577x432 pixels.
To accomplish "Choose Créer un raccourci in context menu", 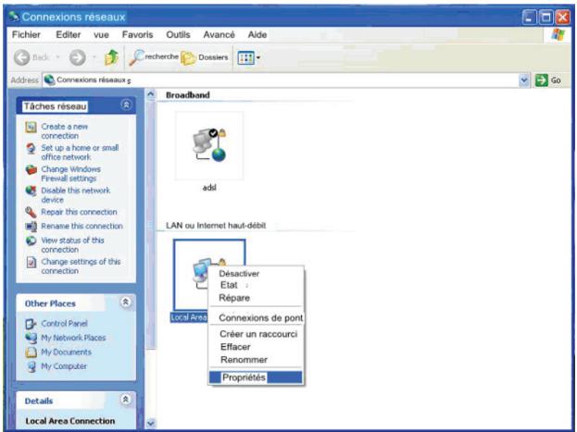I will [x=258, y=334].
